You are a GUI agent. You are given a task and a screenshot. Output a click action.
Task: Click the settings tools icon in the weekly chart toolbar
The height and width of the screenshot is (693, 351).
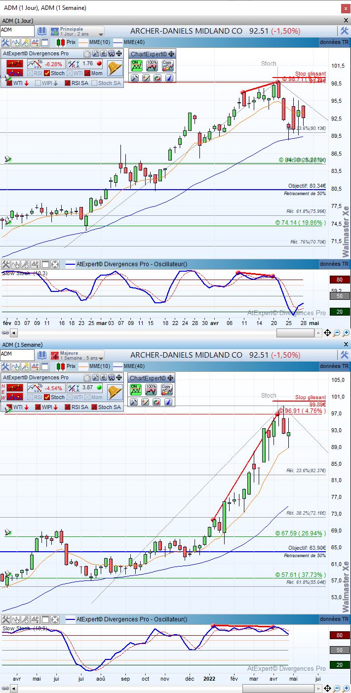click(5, 367)
